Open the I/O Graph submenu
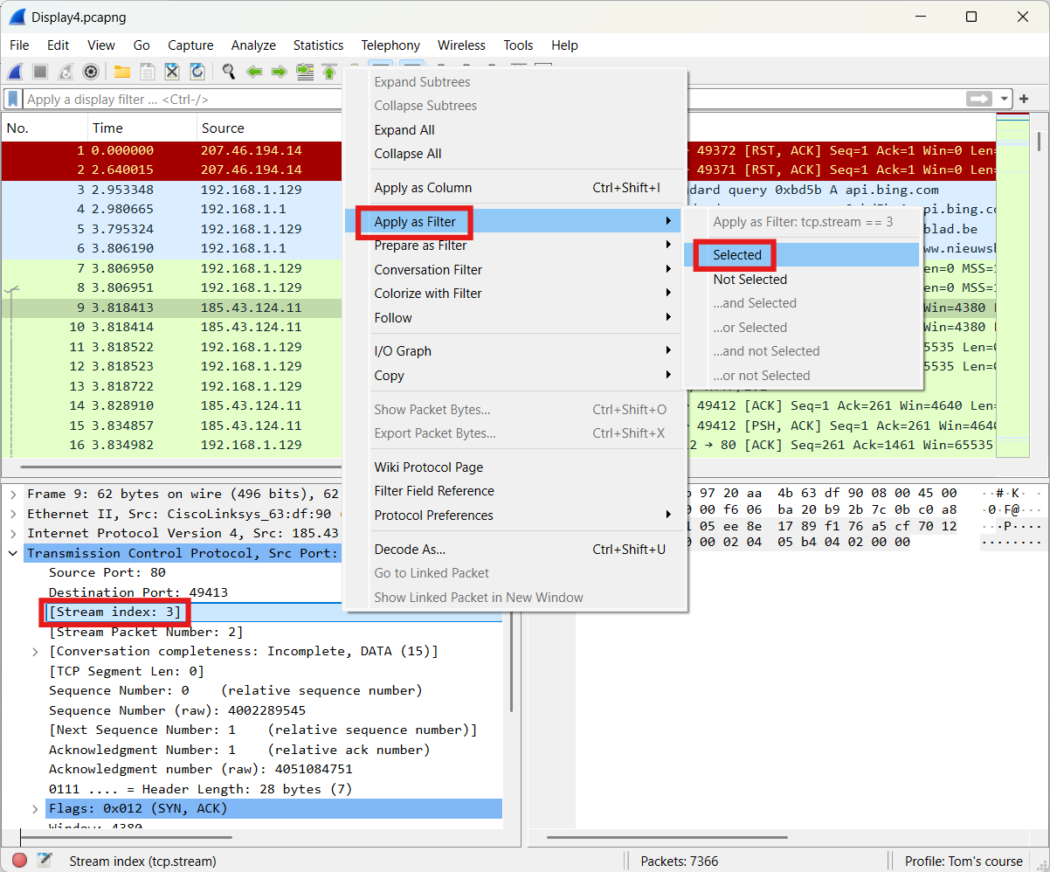The image size is (1050, 872). pos(513,351)
